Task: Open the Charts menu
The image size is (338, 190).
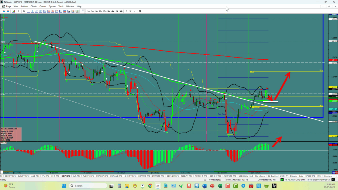Action: click(x=34, y=6)
